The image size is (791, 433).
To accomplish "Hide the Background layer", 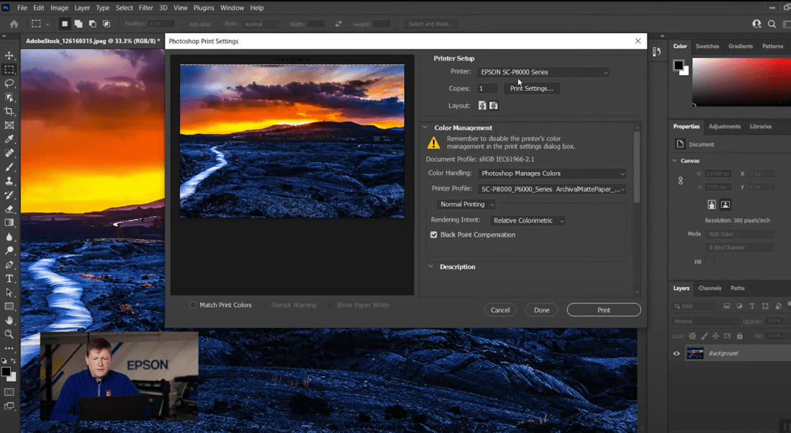I will pyautogui.click(x=677, y=353).
